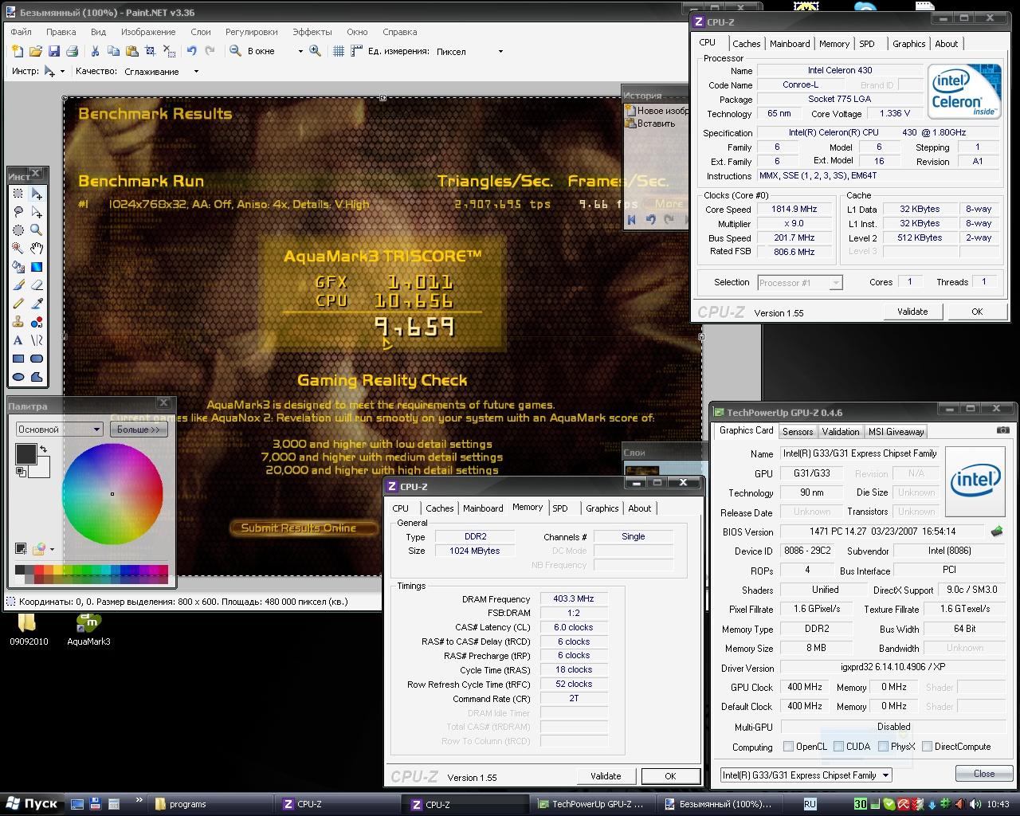Undo the last action in Paint.NET toolbar

191,51
